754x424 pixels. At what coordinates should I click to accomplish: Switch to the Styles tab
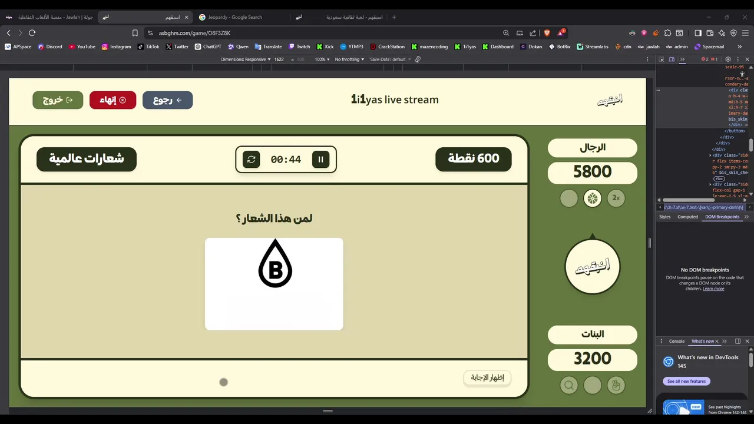click(664, 217)
